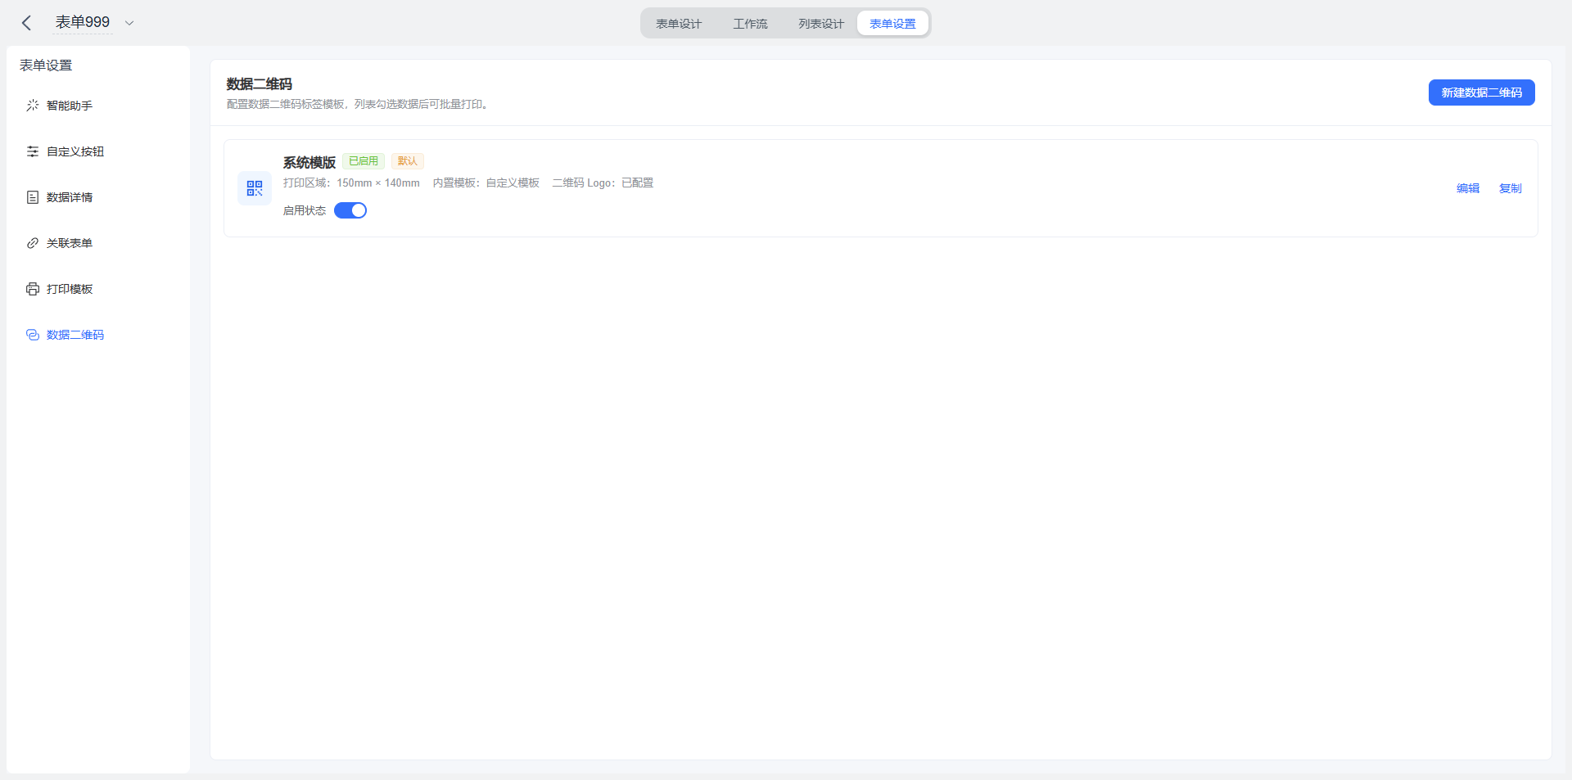Select the 表单设置 tab

[892, 24]
